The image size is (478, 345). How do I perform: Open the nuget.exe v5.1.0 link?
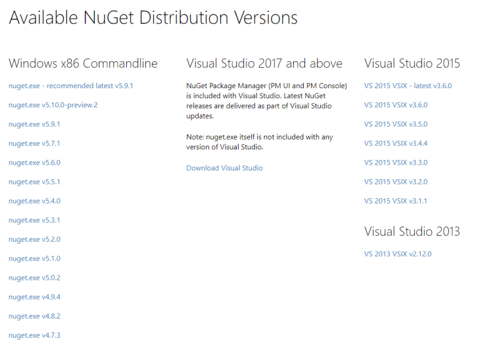tap(35, 259)
